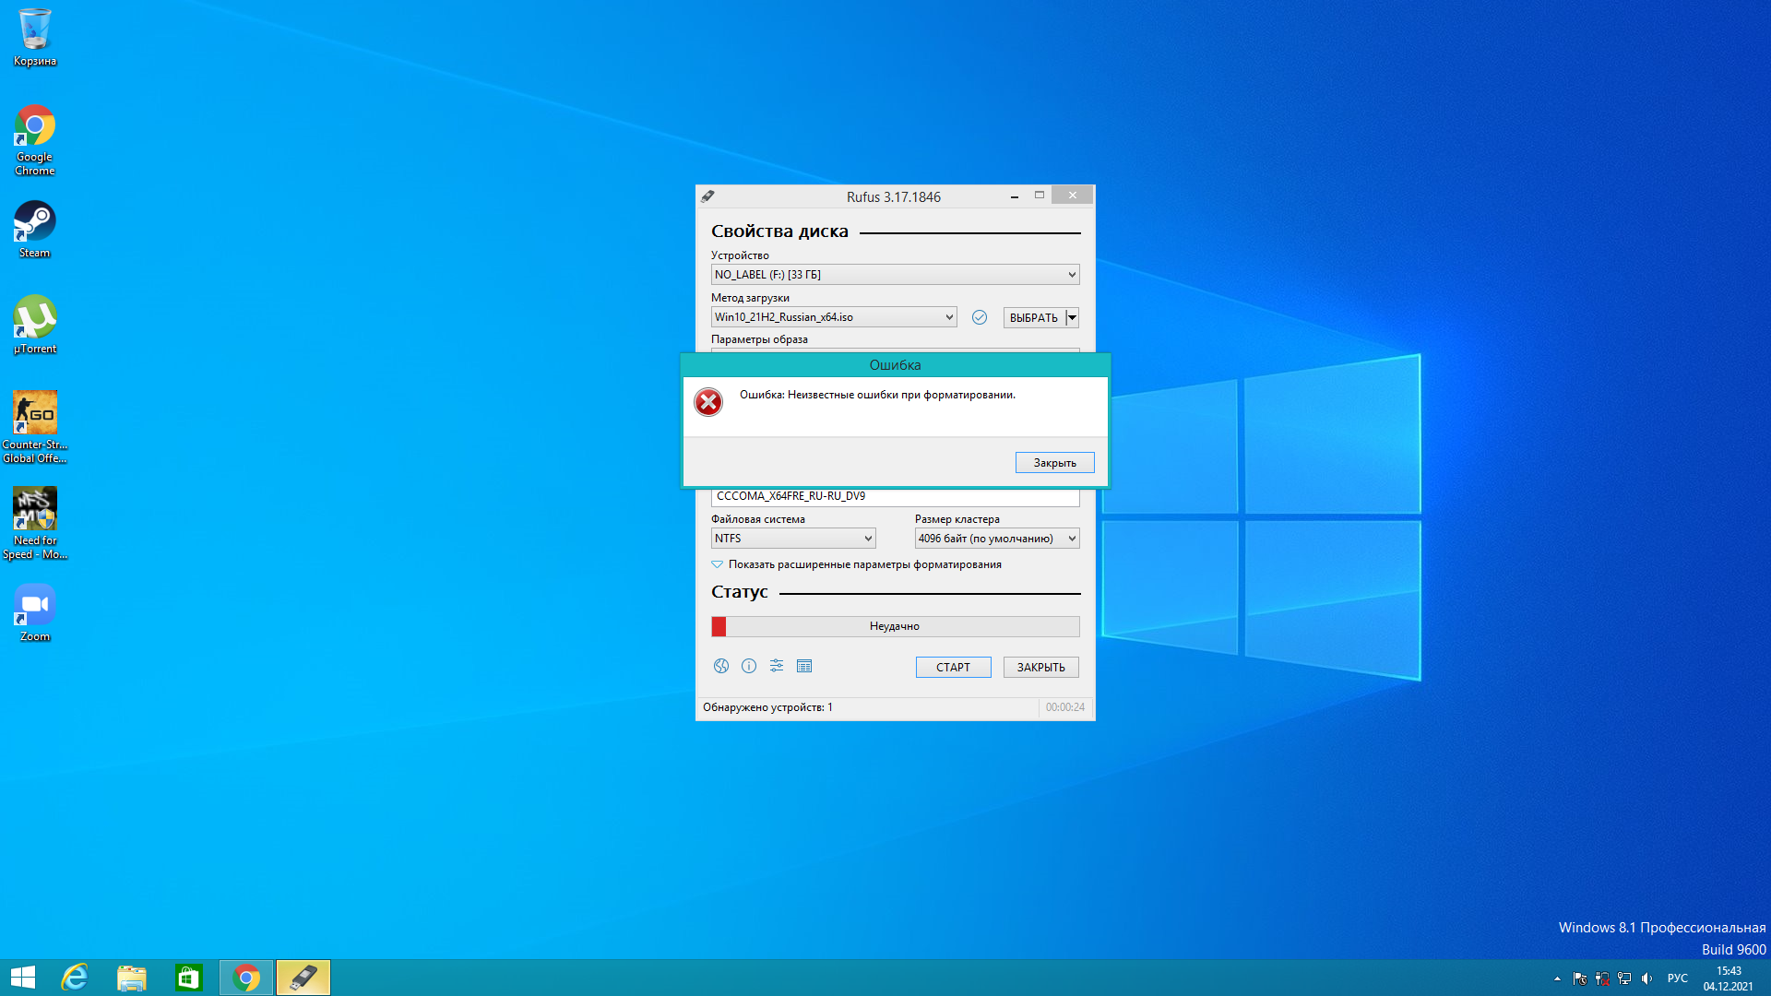Click the Rufus taskbar button
This screenshot has height=996, width=1771.
303,978
